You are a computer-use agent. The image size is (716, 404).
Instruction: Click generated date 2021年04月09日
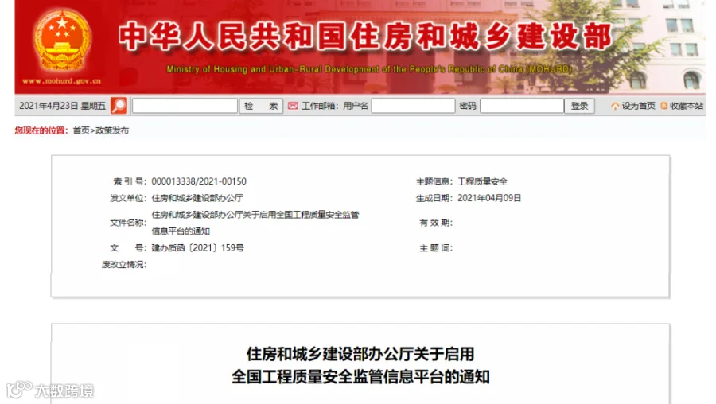(489, 198)
